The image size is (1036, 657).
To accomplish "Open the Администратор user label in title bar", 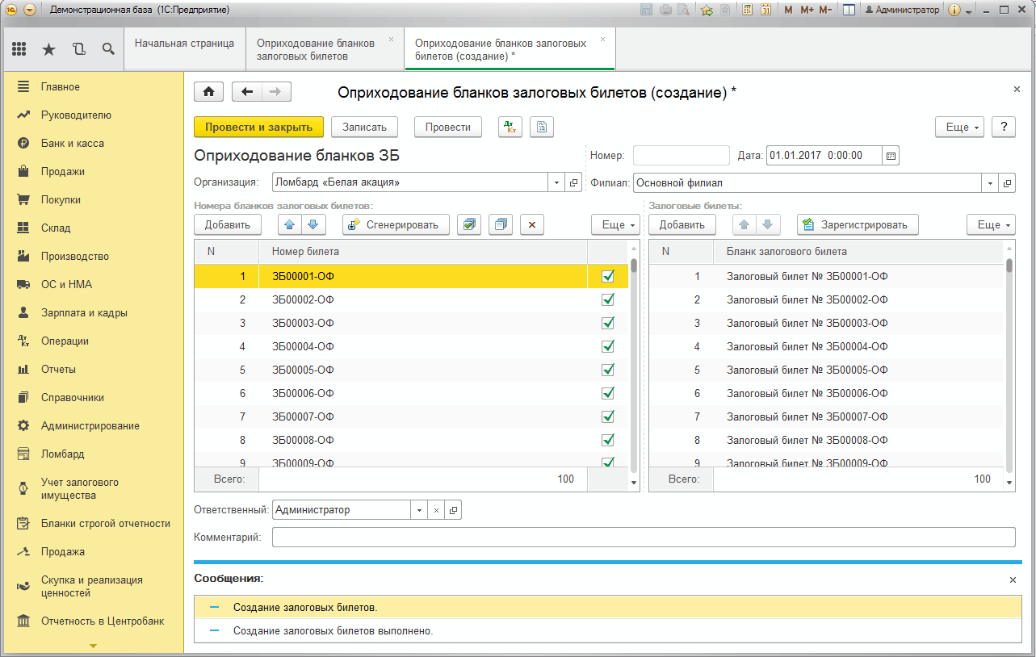I will pos(902,10).
